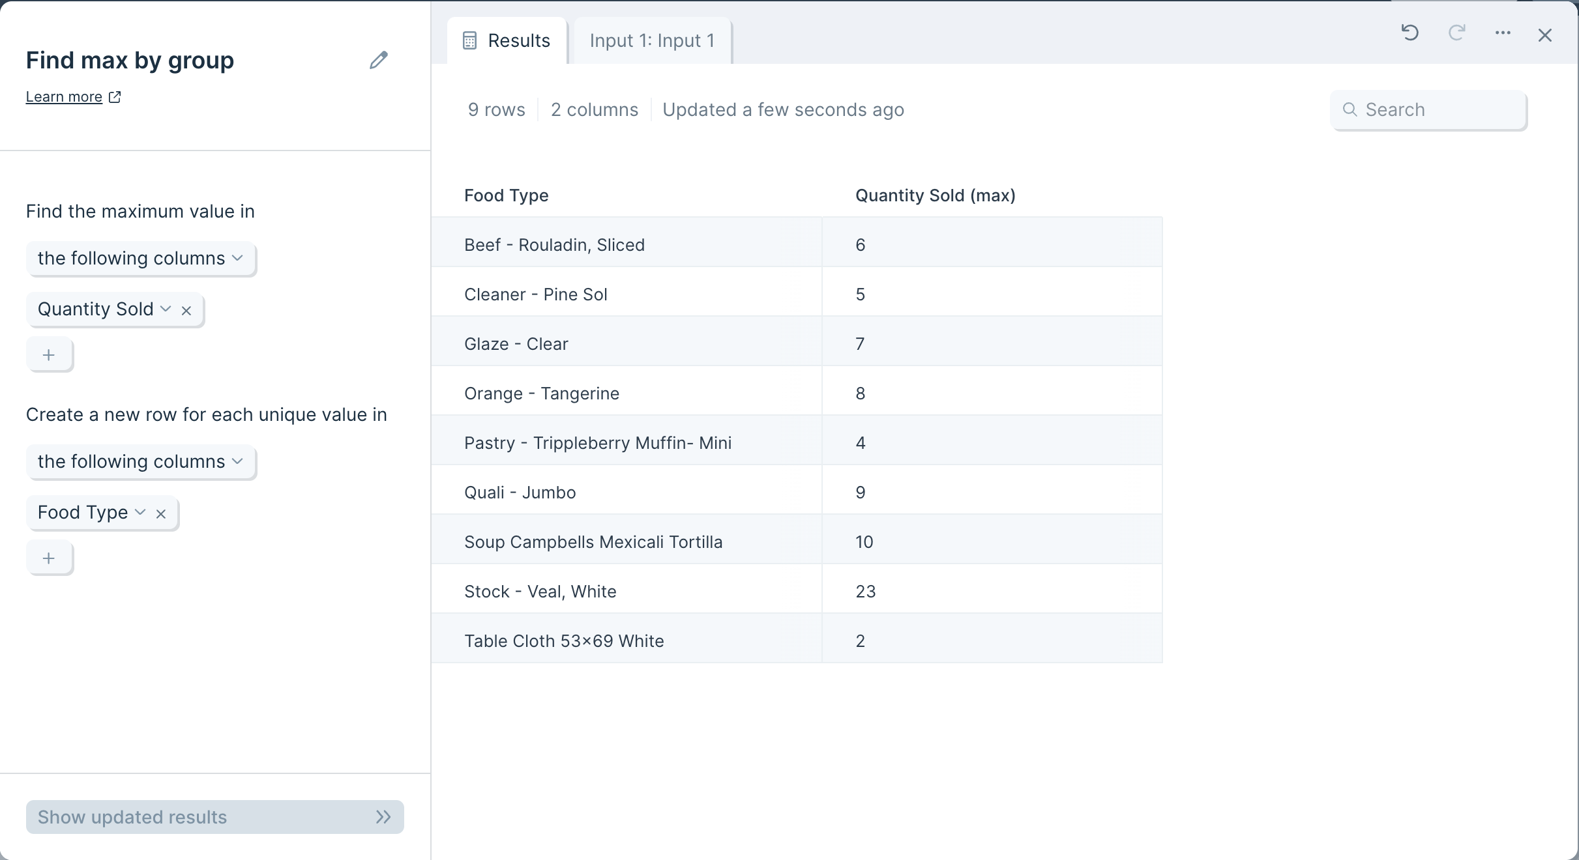Add another group-by column below Food Type

[x=49, y=558]
